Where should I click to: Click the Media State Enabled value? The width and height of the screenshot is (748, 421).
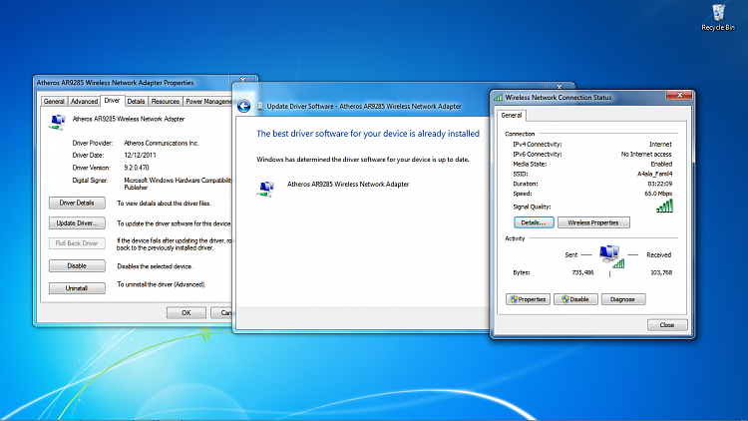coord(661,164)
